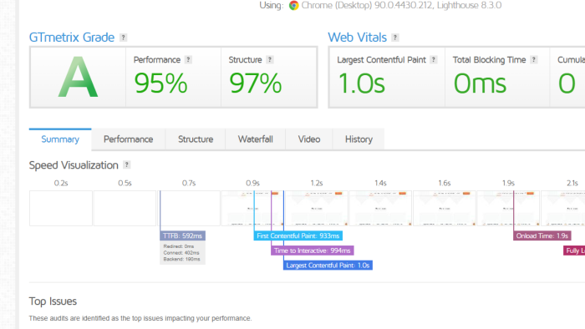This screenshot has height=329, width=585.
Task: Open the Largest Contentful Paint help icon
Action: tap(433, 59)
